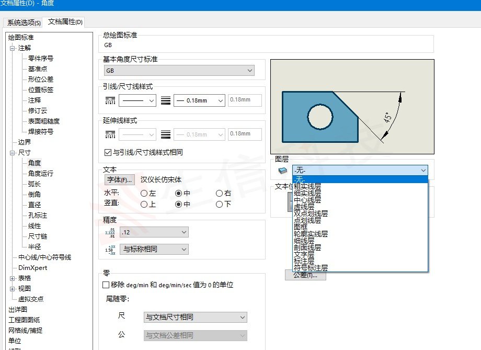Enable remove deg/min zero units checkbox
481x350 pixels.
(106, 285)
